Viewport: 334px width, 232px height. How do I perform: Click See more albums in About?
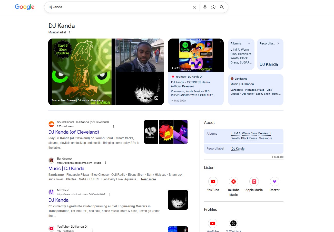(266, 138)
